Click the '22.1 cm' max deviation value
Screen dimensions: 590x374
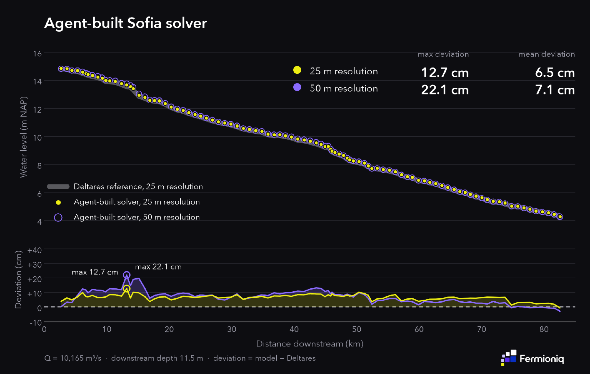click(445, 90)
